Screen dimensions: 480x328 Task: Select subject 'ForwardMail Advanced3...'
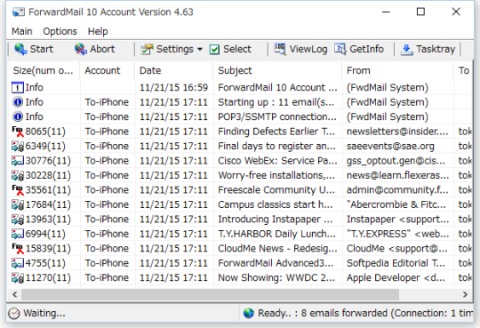click(276, 263)
